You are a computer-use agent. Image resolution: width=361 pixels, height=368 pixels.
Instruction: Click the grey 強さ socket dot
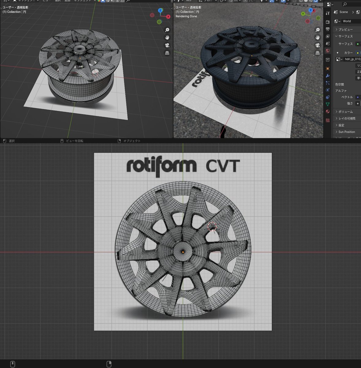pyautogui.click(x=357, y=104)
